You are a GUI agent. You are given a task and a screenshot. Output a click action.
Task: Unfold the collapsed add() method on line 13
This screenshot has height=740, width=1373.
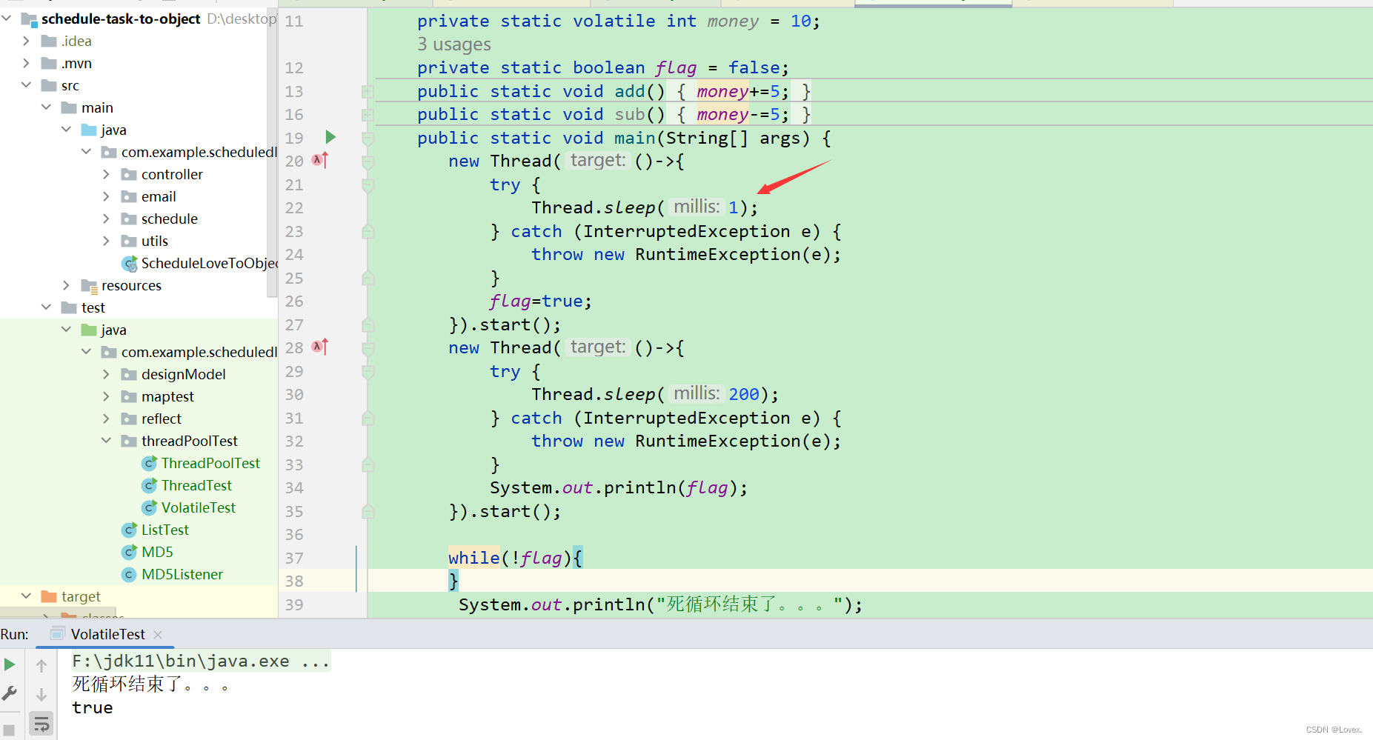click(368, 91)
